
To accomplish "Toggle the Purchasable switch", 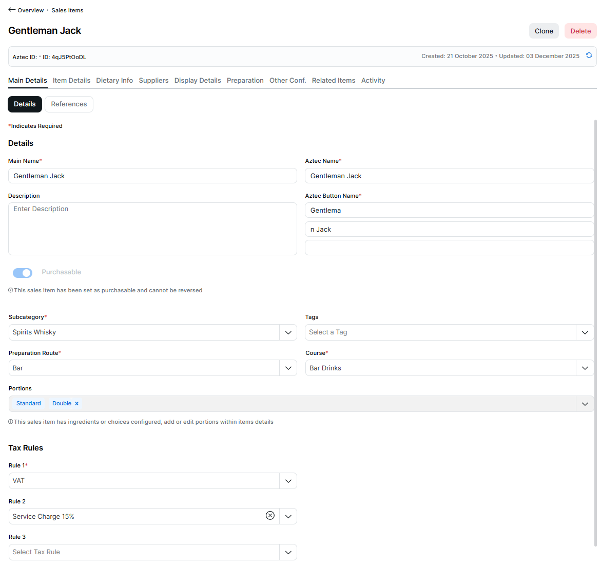I will [x=23, y=273].
